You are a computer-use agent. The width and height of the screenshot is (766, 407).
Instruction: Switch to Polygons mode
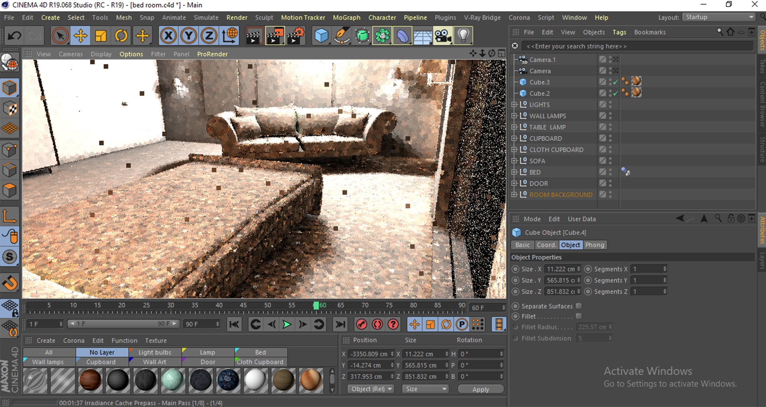(10, 191)
